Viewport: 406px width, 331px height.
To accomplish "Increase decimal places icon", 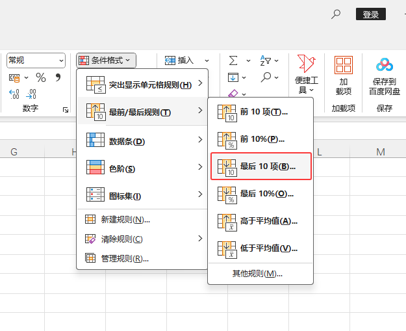I will [14, 94].
